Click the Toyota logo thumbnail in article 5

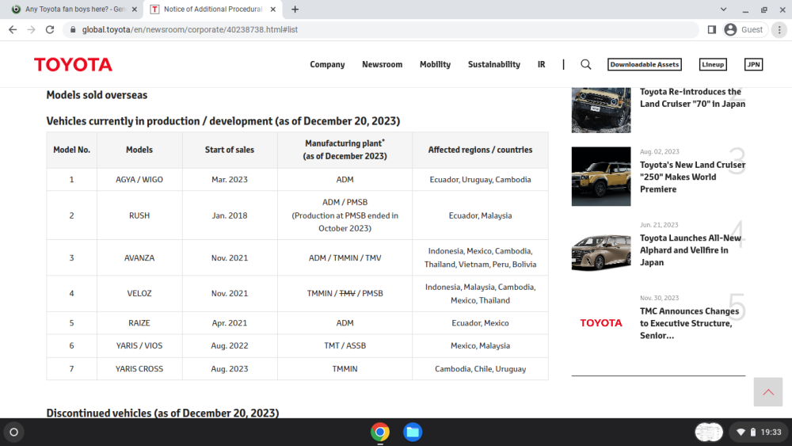point(601,322)
